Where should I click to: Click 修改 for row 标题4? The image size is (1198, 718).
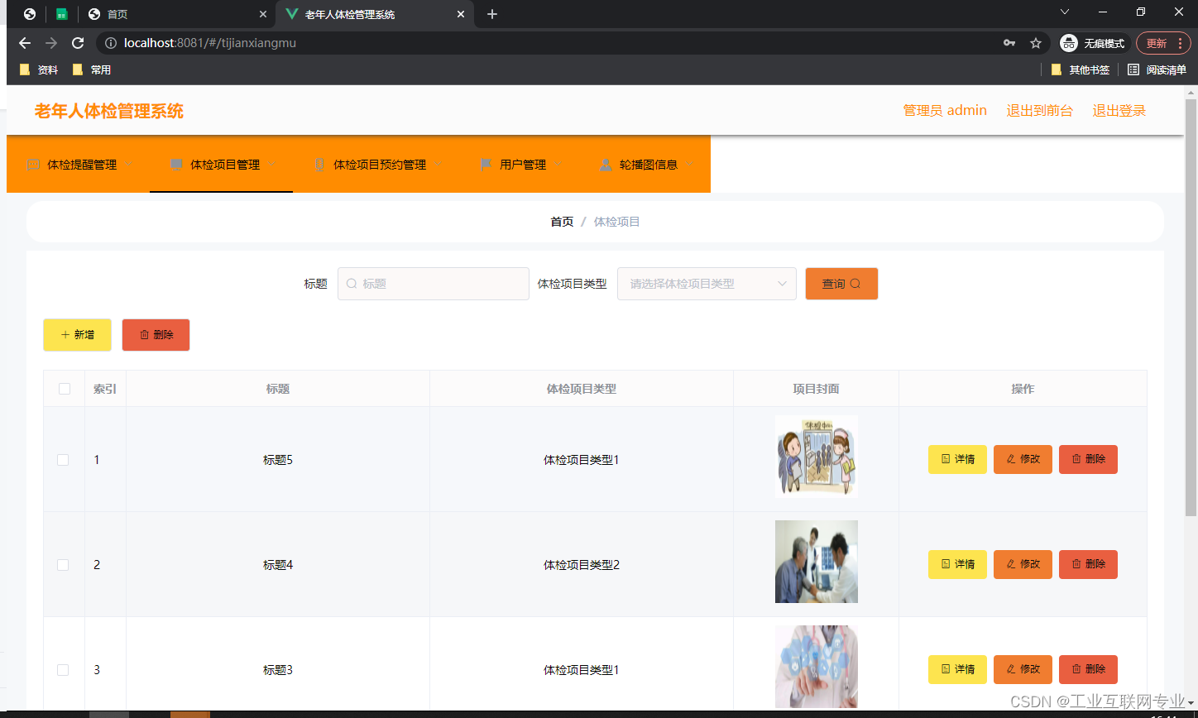pos(1023,564)
